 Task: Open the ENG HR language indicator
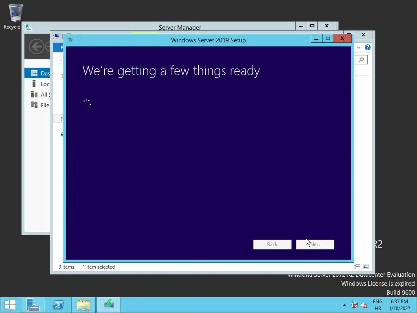[377, 305]
